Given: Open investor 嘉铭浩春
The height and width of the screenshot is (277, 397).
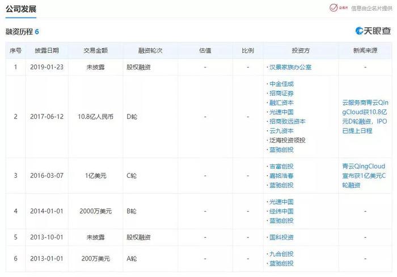Looking at the screenshot, I should coord(281,176).
